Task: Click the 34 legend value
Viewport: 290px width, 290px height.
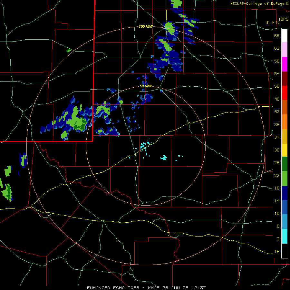Action: [x=277, y=137]
